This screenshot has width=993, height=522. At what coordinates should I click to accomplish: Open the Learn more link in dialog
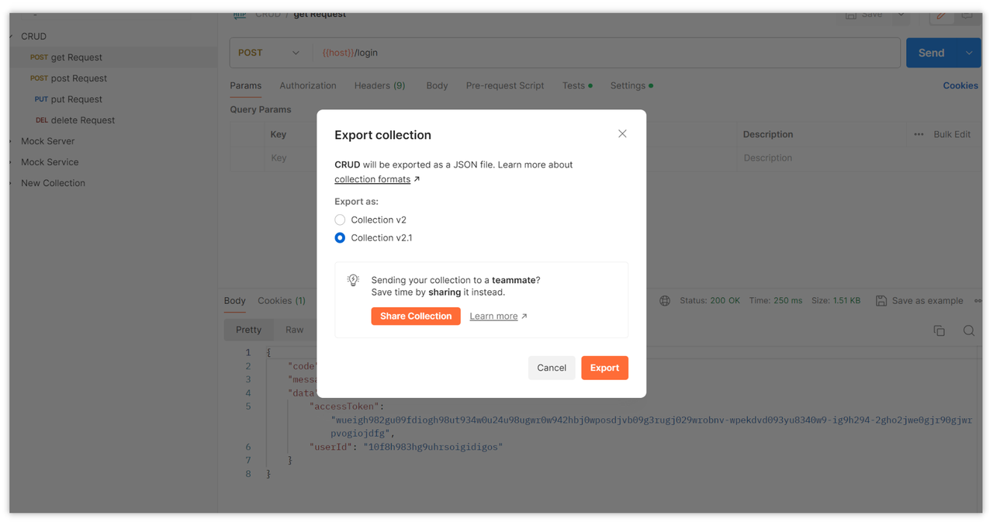[x=493, y=316]
